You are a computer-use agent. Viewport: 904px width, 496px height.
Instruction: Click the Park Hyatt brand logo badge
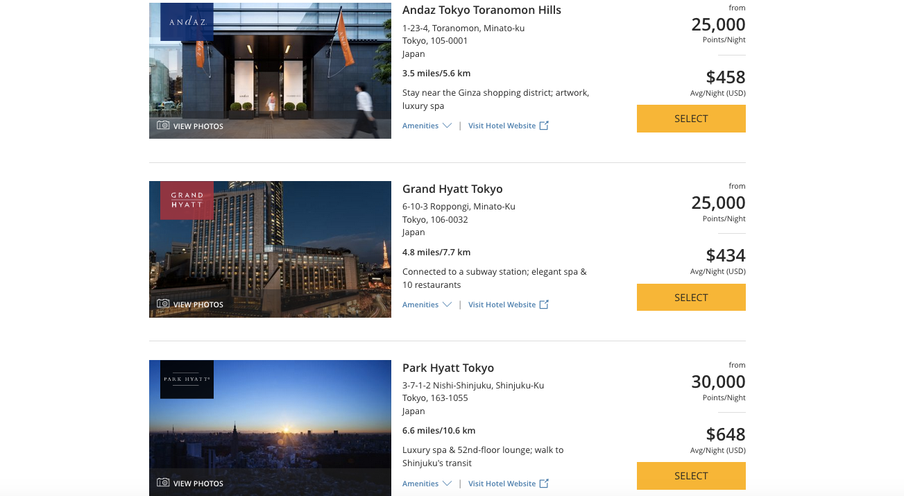click(x=187, y=379)
